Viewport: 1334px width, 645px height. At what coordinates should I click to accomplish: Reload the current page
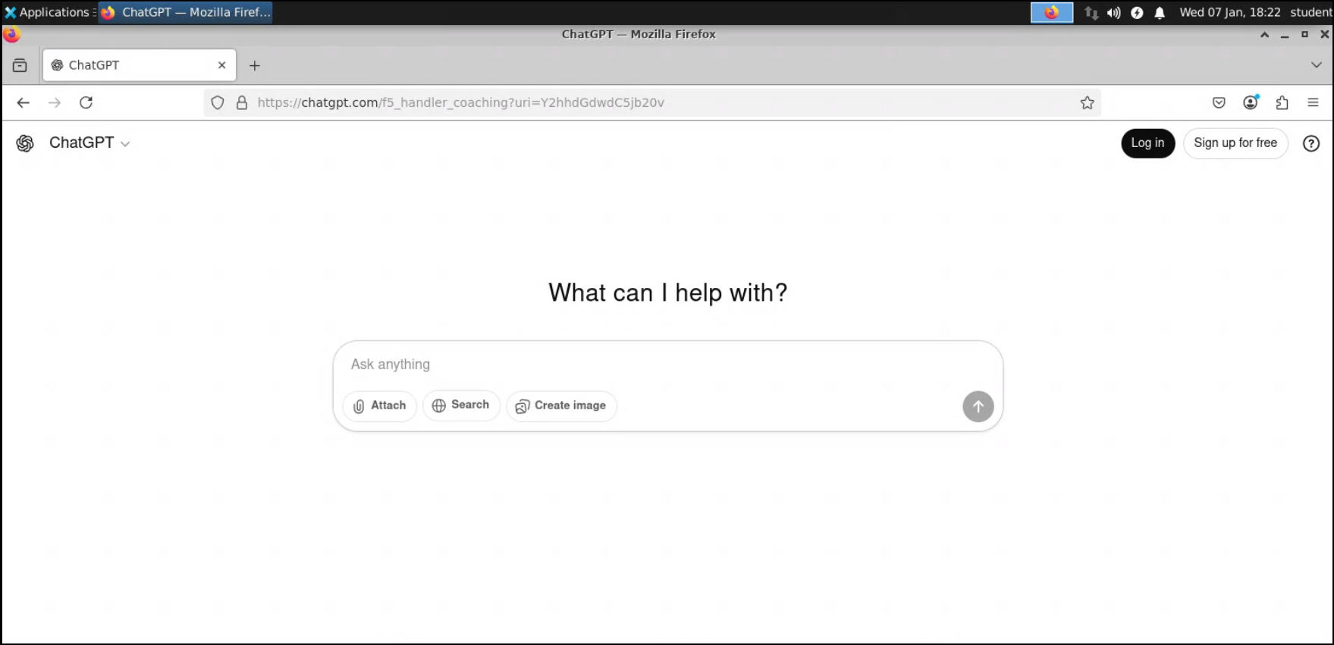click(x=86, y=102)
